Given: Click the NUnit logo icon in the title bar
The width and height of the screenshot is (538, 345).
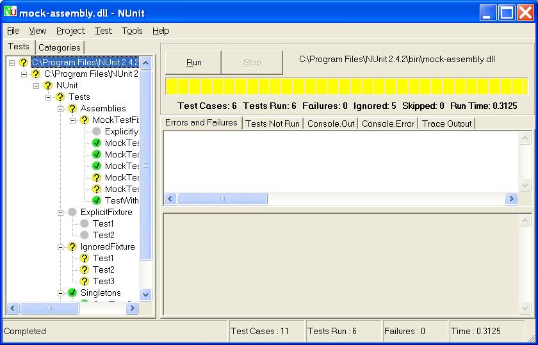Looking at the screenshot, I should tap(10, 12).
